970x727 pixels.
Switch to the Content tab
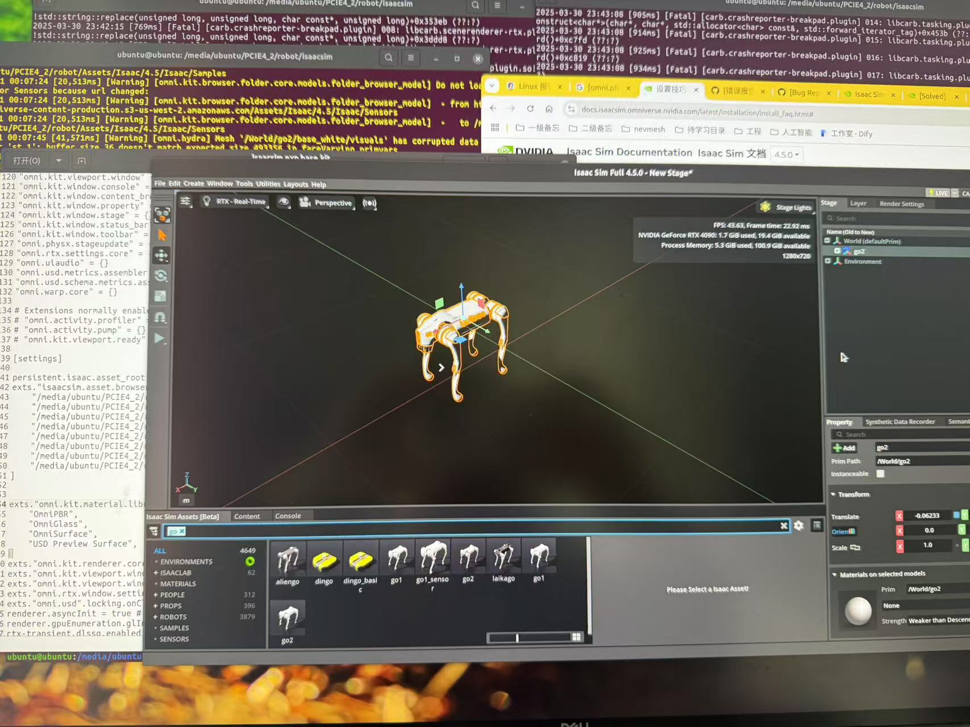point(247,516)
